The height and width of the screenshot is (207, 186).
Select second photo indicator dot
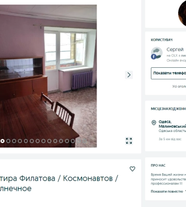pyautogui.click(x=8, y=141)
